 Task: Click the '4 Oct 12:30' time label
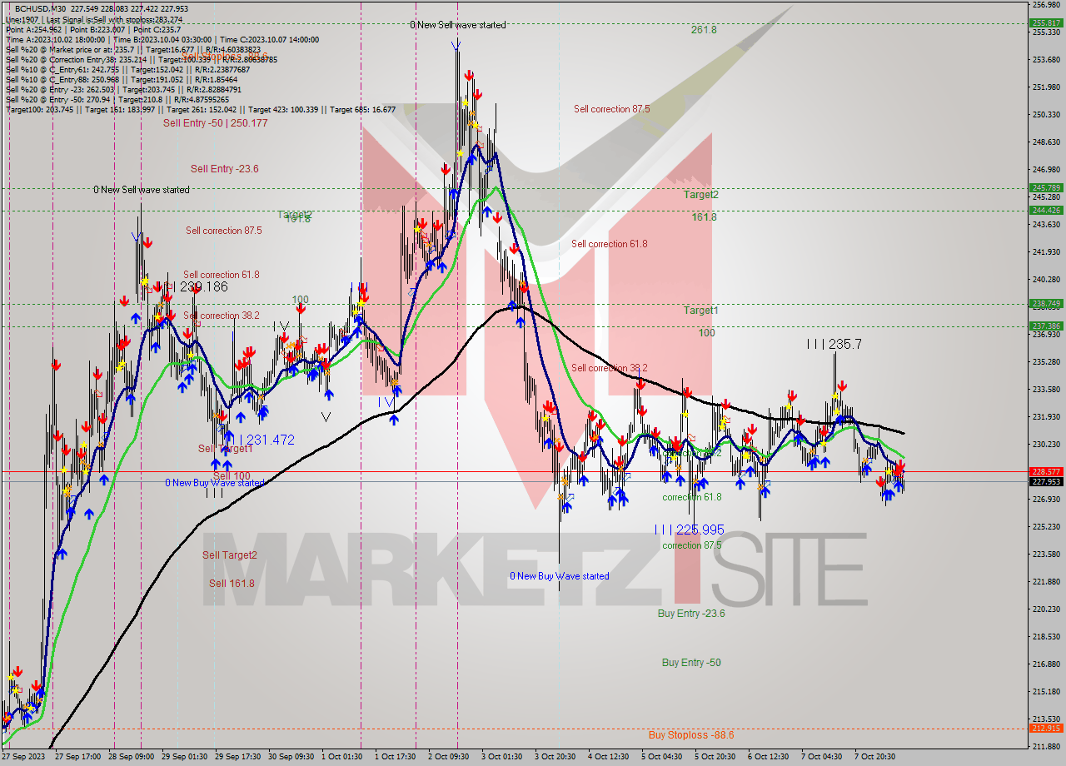click(x=610, y=758)
